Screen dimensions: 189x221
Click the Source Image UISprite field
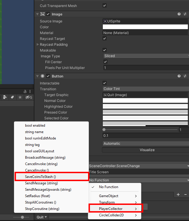click(146, 21)
